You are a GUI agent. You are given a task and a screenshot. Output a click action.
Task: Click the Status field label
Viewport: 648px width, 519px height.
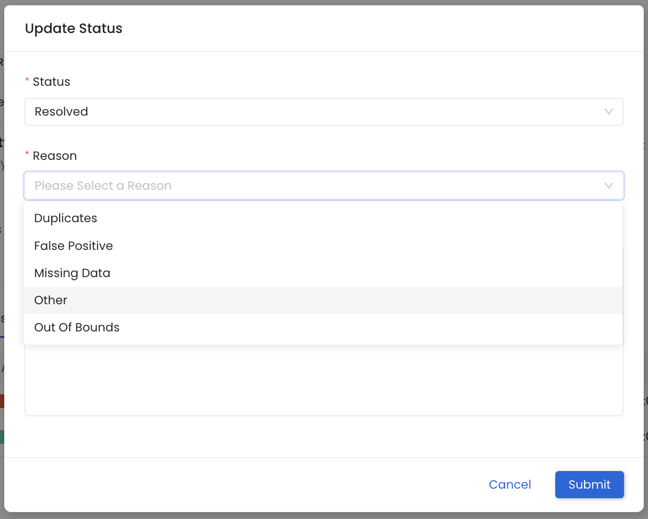pyautogui.click(x=52, y=82)
